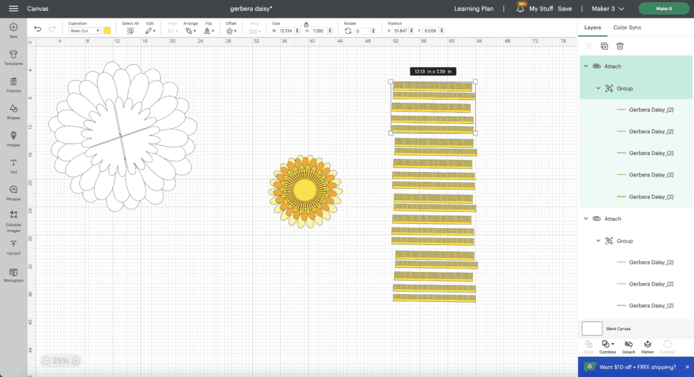Redo the last action

coord(52,29)
